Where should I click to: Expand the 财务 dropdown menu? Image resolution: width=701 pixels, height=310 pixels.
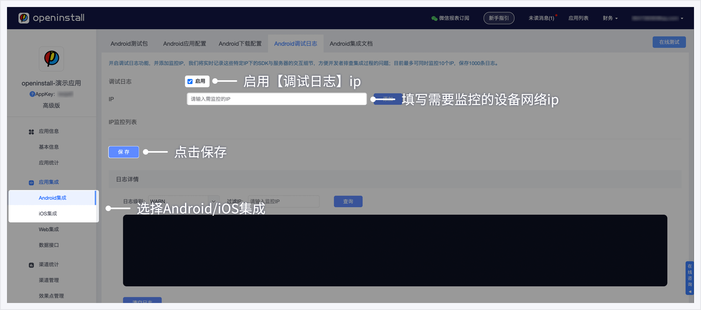coord(610,18)
